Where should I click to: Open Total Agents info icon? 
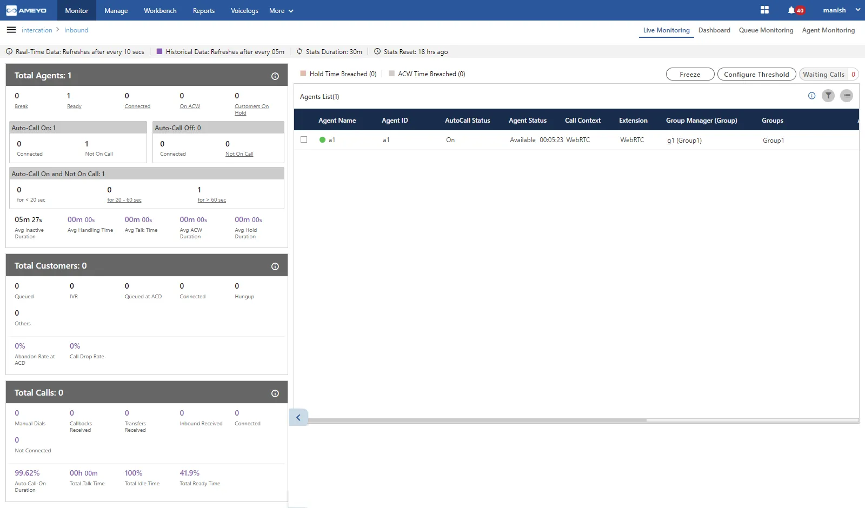pos(275,76)
